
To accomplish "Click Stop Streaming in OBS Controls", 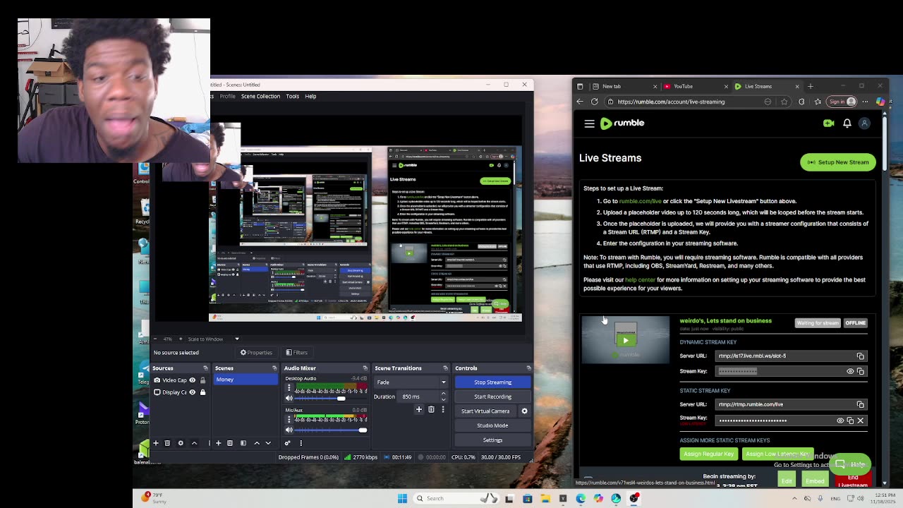I will point(492,382).
